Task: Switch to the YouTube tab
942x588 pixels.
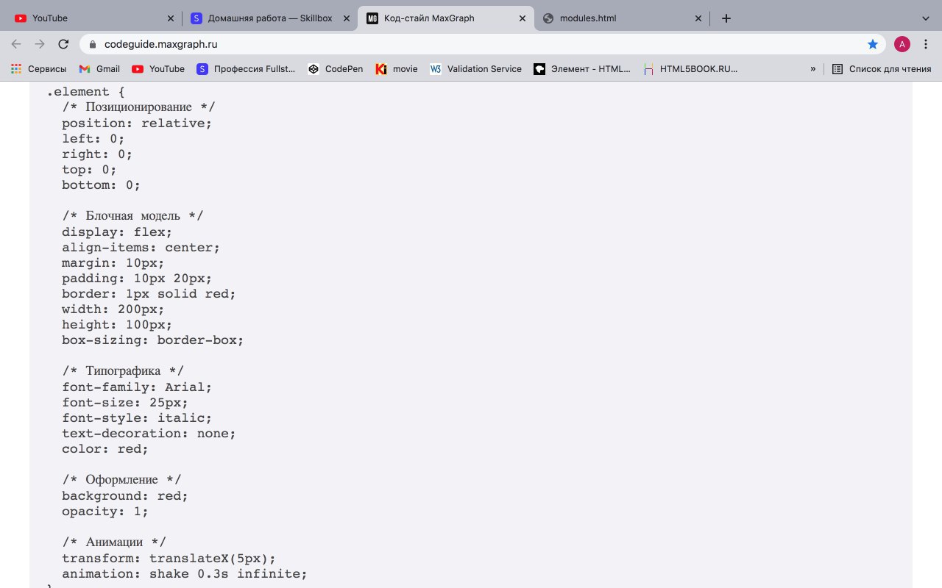Action: [92, 18]
